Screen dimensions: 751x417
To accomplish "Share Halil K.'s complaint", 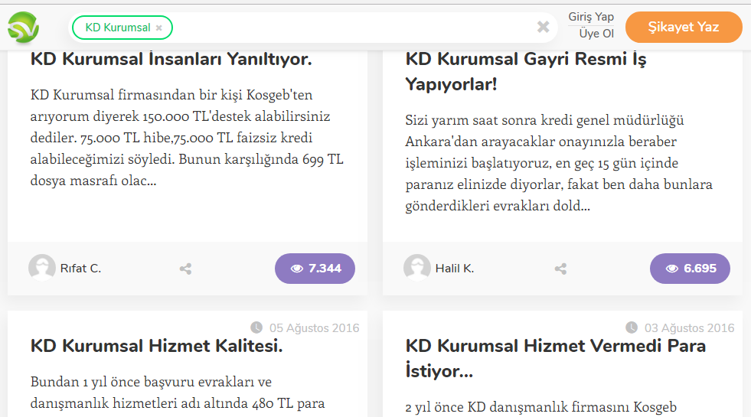I will point(560,269).
